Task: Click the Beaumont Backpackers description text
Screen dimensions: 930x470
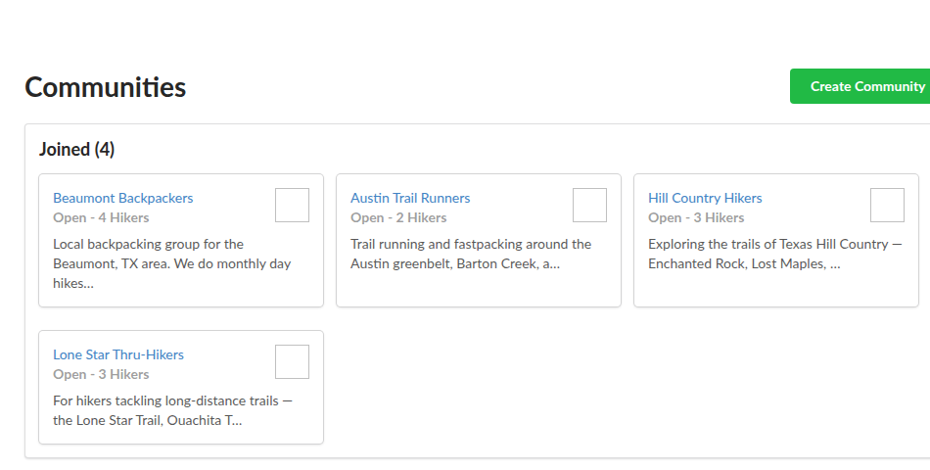Action: (171, 263)
